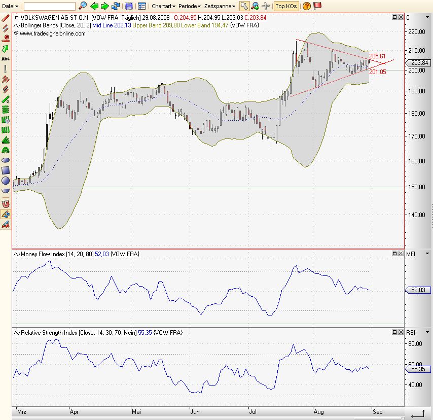Click the 203,84 current price marker

tap(418, 63)
